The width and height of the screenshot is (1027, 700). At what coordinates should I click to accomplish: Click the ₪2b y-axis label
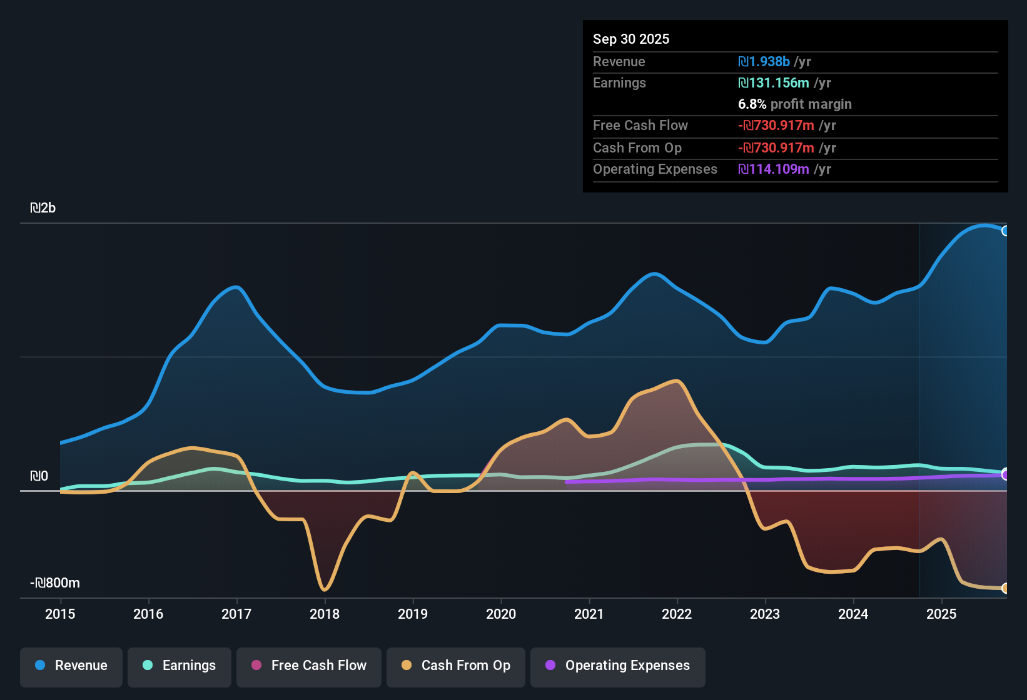click(43, 207)
